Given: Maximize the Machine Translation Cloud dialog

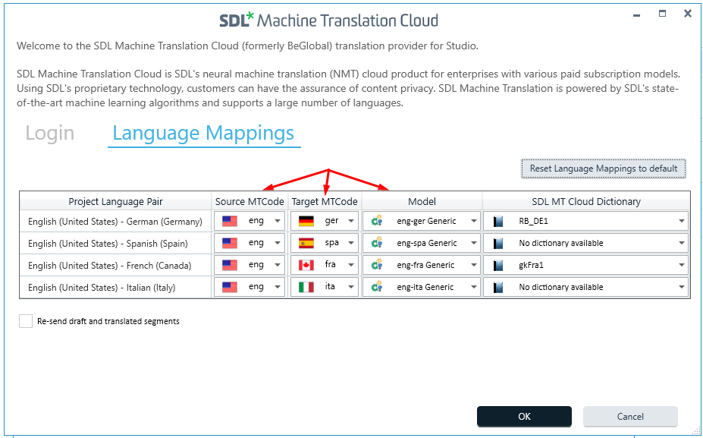Looking at the screenshot, I should point(662,14).
